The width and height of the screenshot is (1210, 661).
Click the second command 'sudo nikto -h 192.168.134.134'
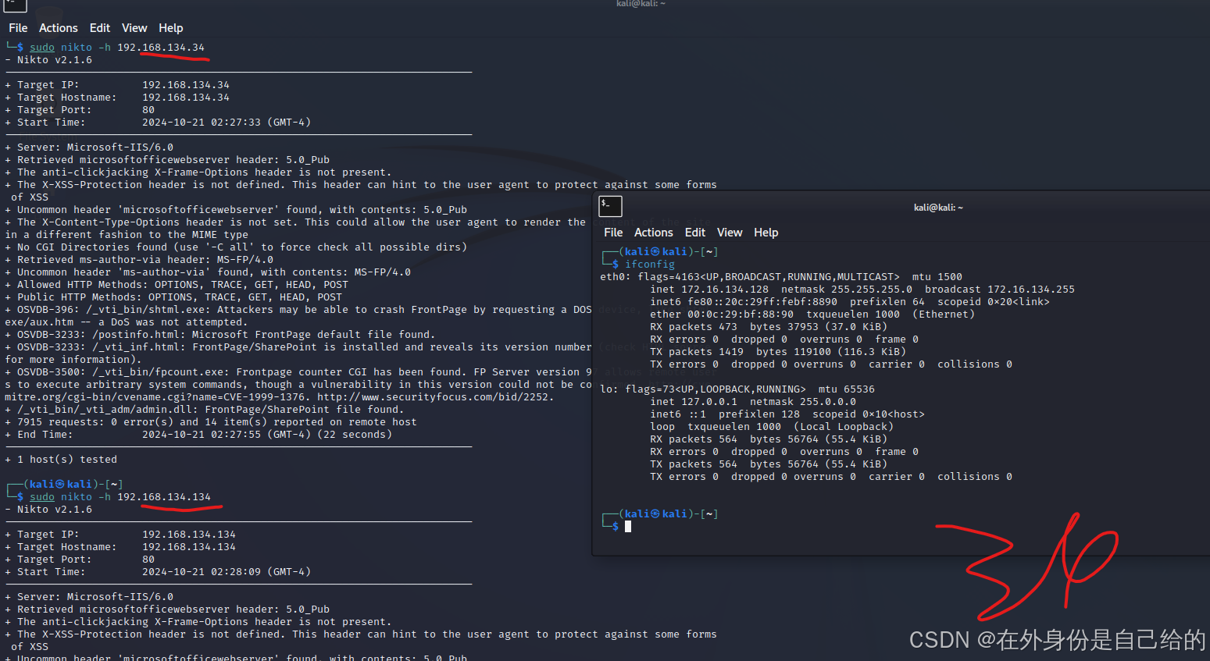tap(120, 497)
